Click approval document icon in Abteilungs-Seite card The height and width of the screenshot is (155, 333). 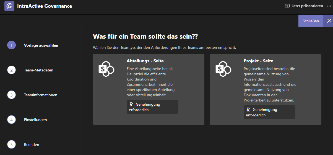pyautogui.click(x=131, y=105)
